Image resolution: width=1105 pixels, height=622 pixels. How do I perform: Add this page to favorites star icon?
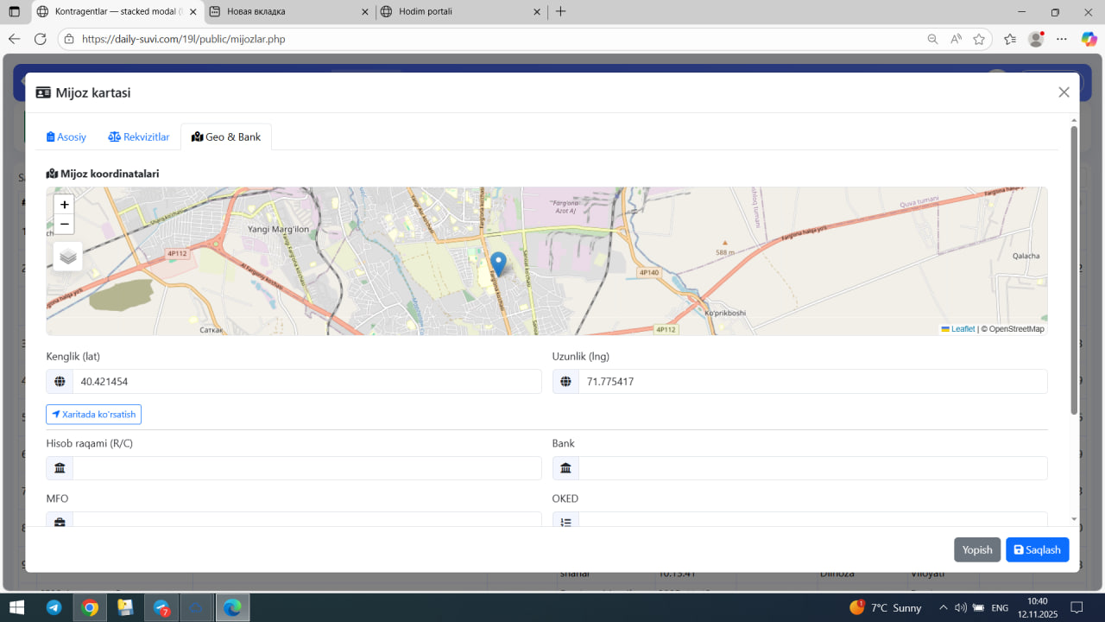point(979,39)
